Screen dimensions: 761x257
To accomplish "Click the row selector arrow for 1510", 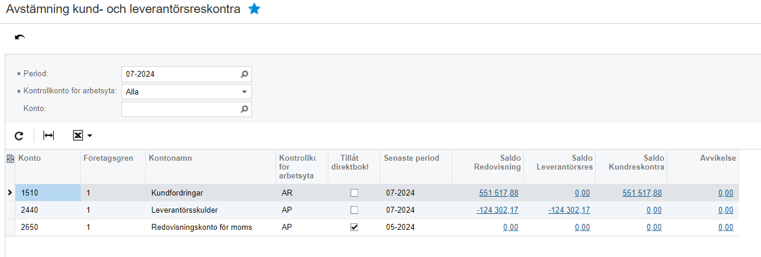I will [8, 193].
